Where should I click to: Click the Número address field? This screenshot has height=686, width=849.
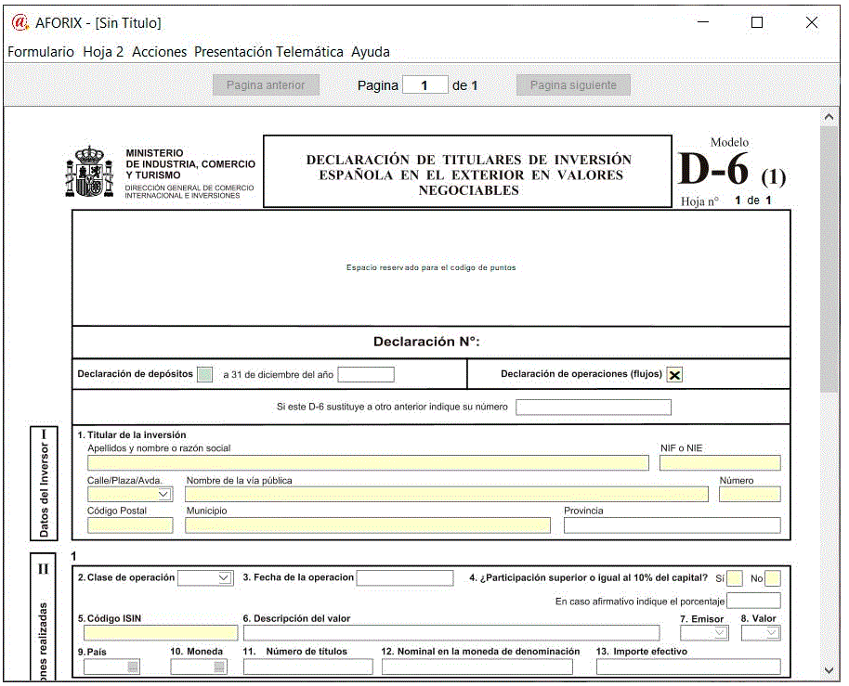click(750, 494)
